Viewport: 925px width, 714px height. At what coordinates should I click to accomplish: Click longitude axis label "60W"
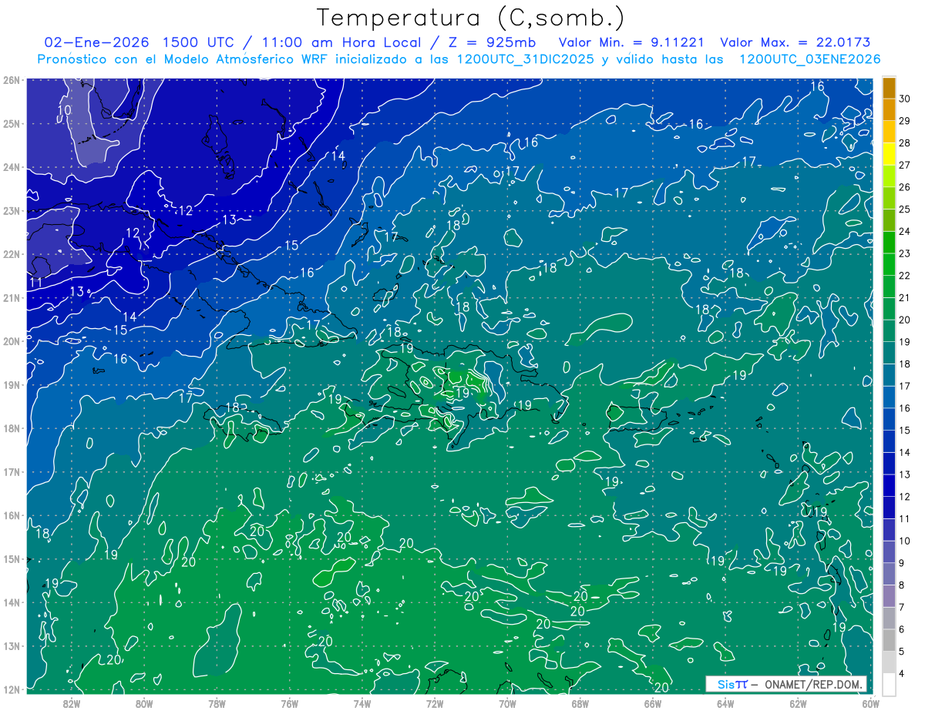coord(871,703)
